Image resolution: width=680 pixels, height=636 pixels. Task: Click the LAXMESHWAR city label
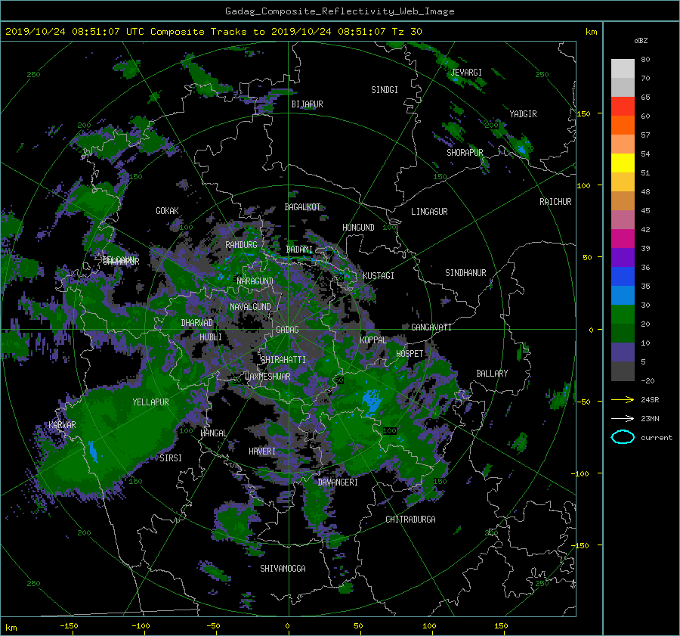pyautogui.click(x=267, y=377)
